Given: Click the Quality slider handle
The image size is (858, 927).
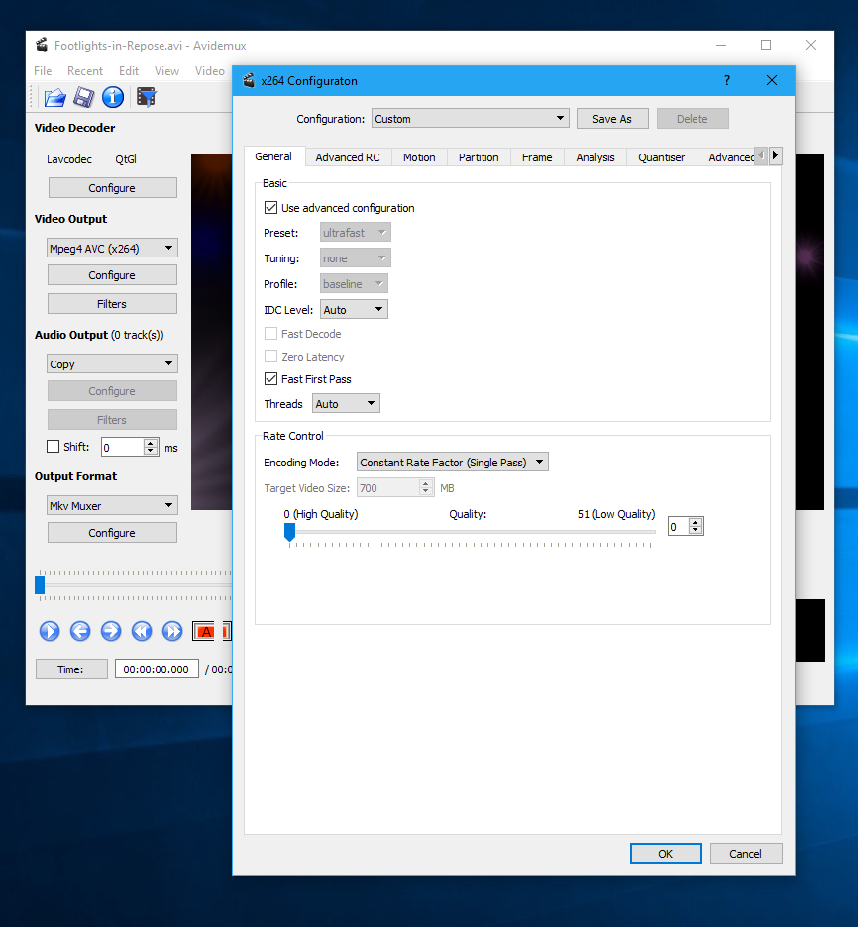Looking at the screenshot, I should point(289,532).
